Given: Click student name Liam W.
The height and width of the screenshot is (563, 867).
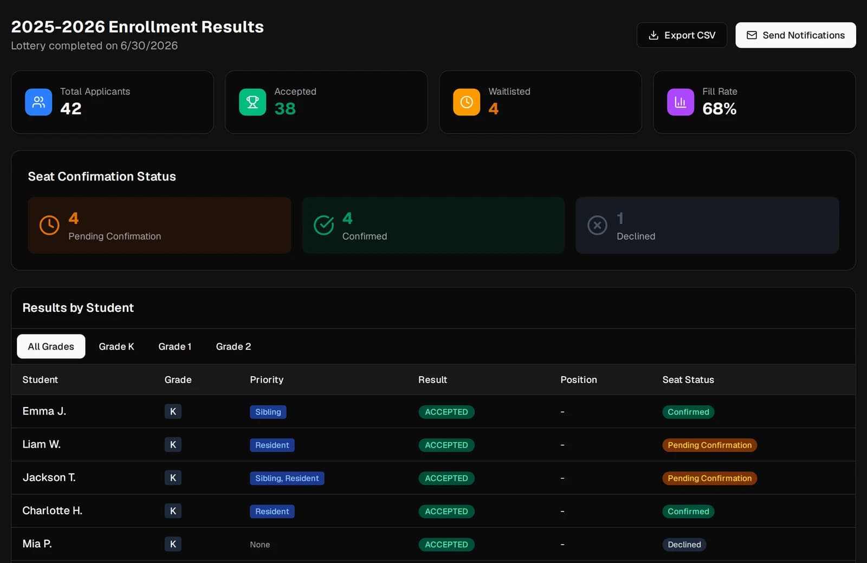Looking at the screenshot, I should [42, 444].
